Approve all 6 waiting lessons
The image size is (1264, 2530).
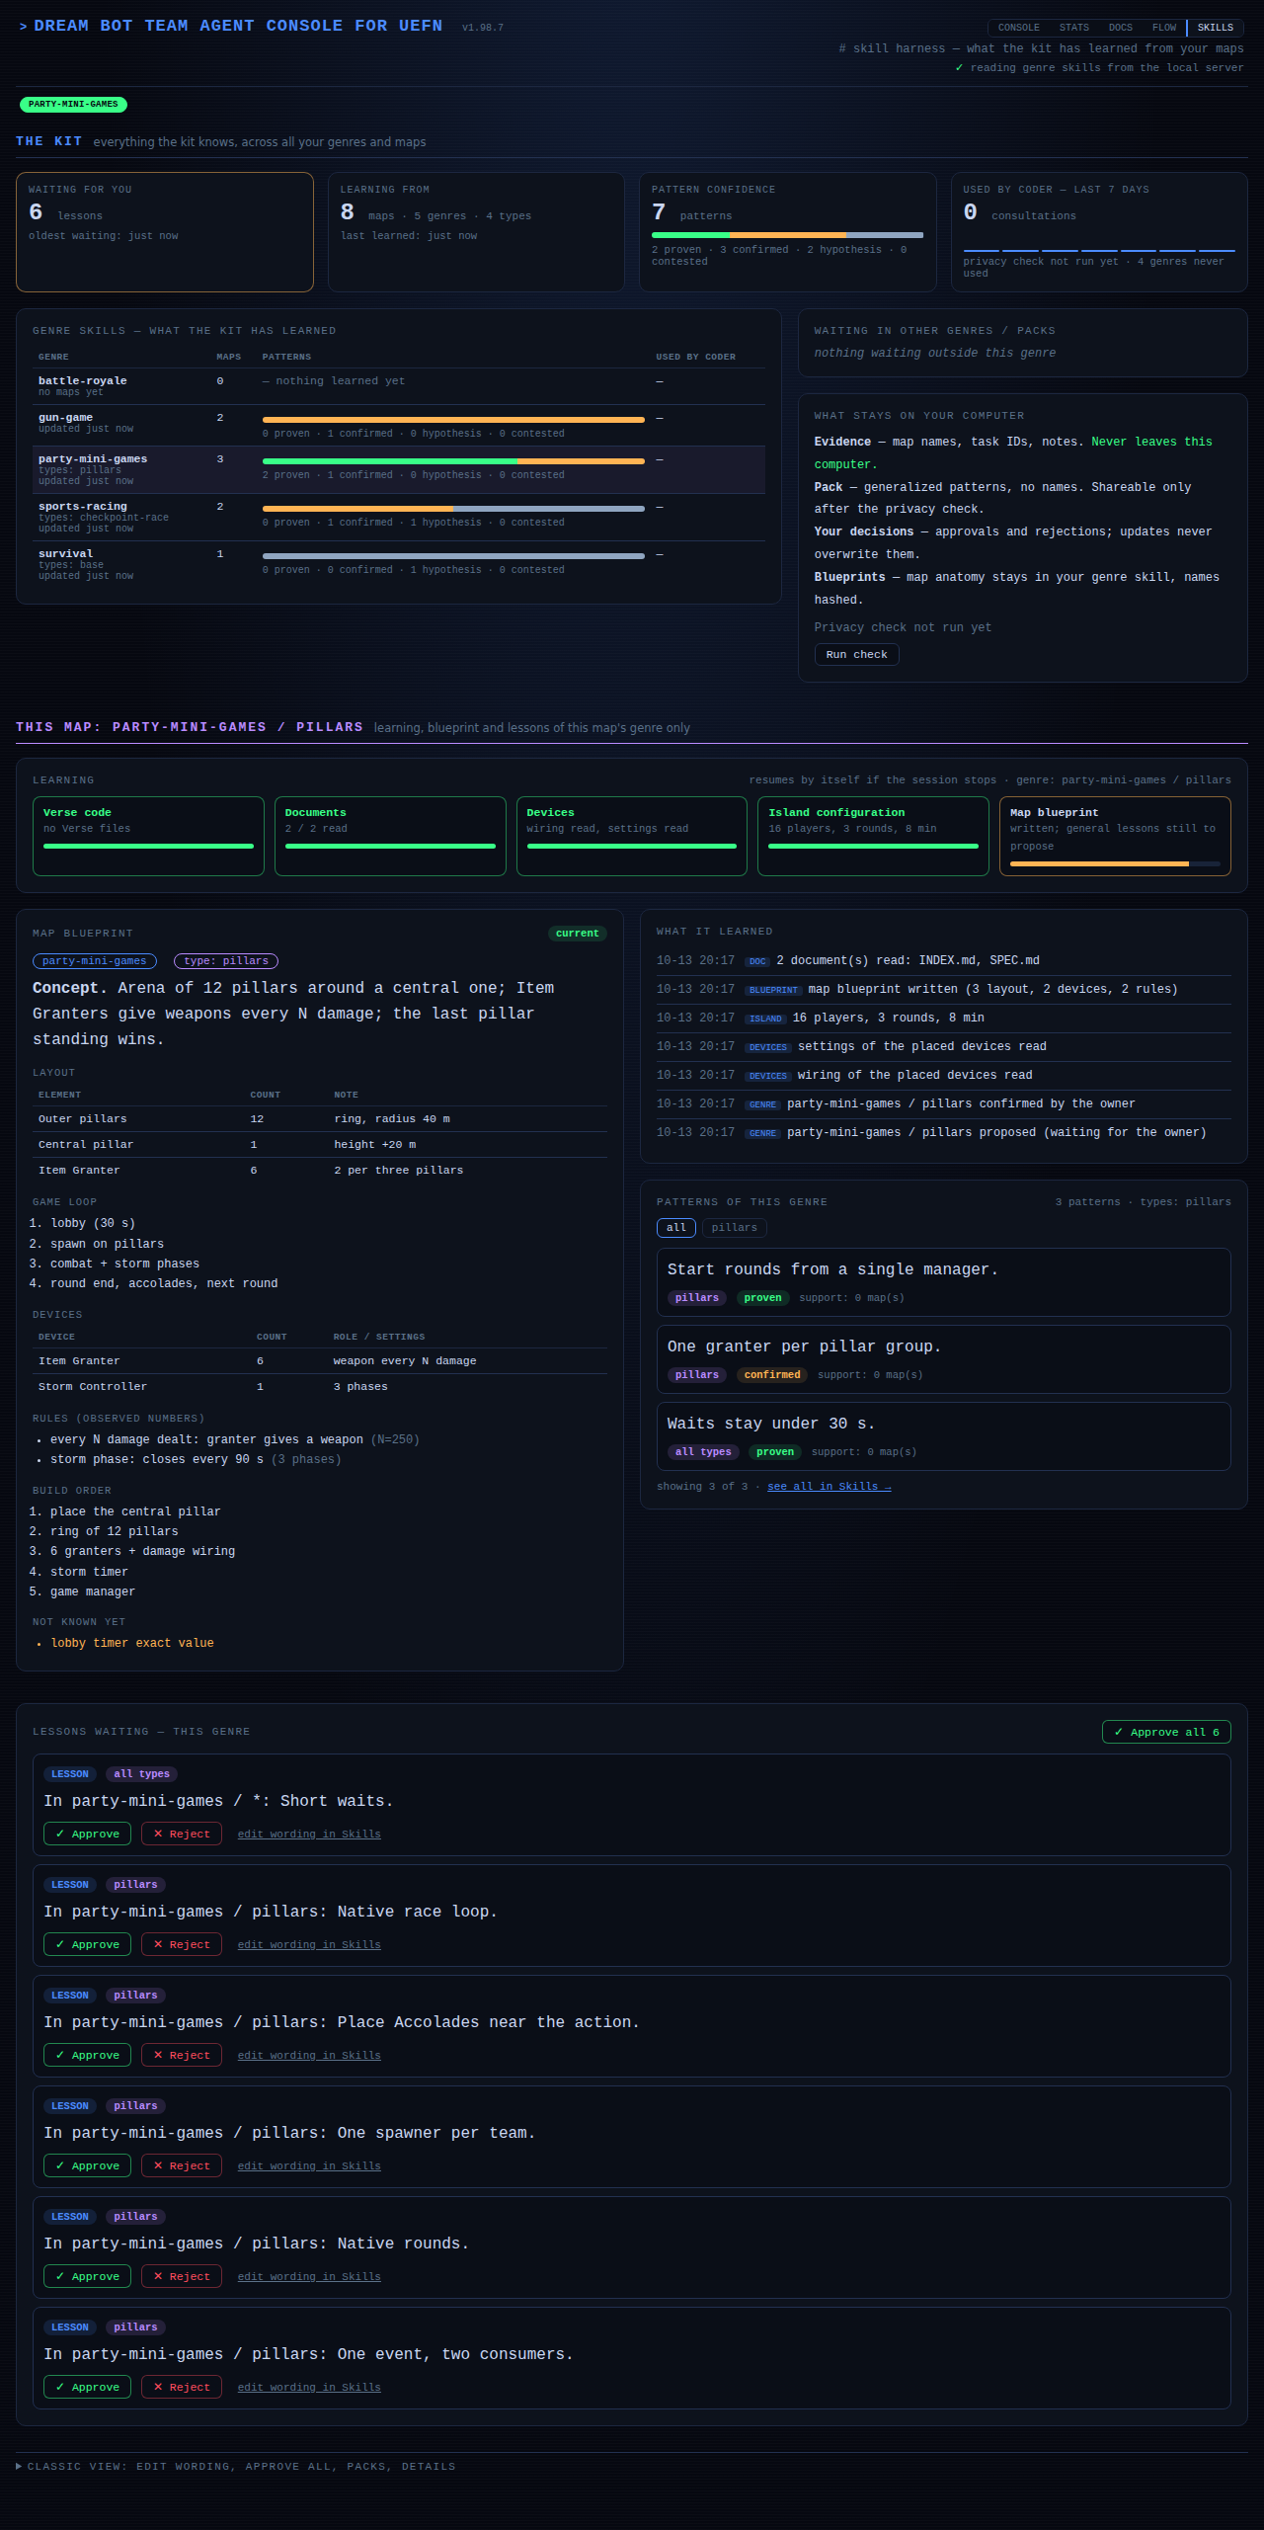1166,1732
